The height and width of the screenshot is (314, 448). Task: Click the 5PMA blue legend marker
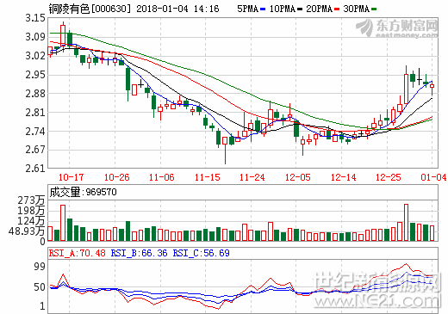(263, 9)
